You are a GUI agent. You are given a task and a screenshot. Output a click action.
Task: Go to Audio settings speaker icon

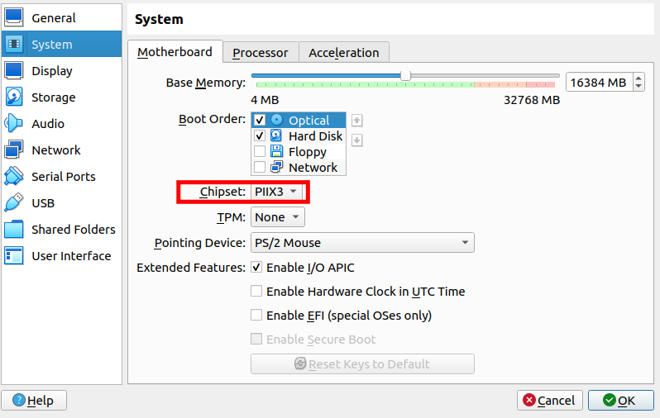pyautogui.click(x=14, y=123)
